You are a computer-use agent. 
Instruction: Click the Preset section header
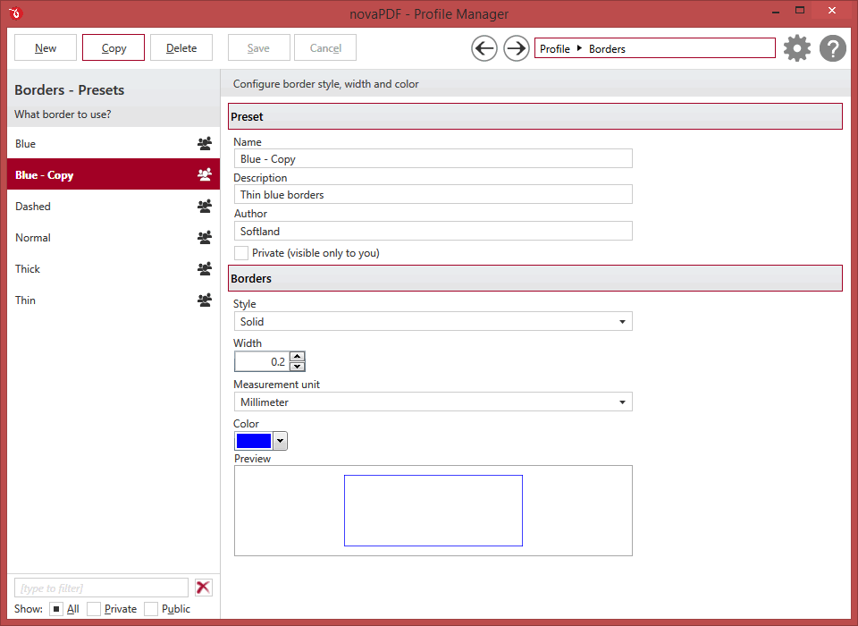coord(535,116)
